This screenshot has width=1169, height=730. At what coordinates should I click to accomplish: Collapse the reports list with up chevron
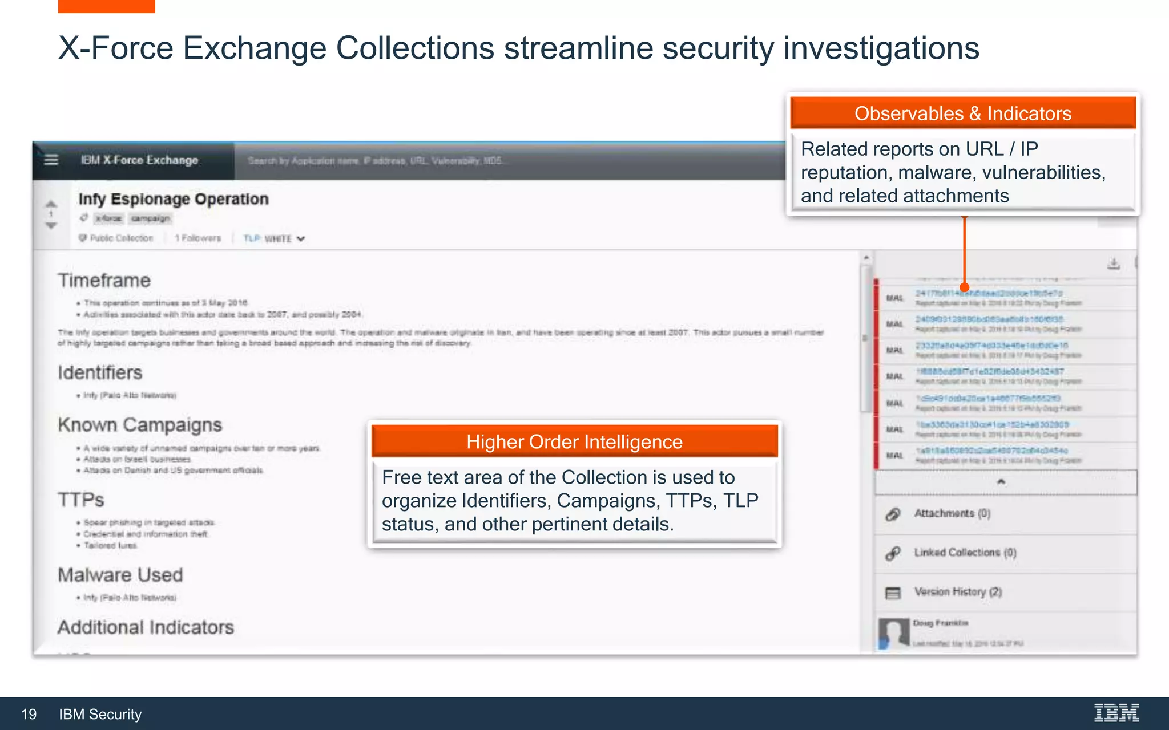(1001, 482)
